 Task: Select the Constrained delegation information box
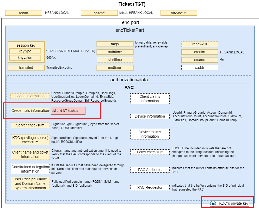click(30, 169)
